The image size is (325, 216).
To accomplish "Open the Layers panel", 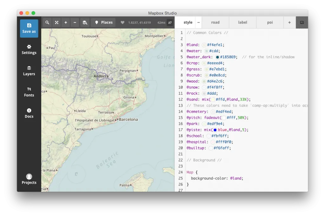I will click(x=29, y=71).
